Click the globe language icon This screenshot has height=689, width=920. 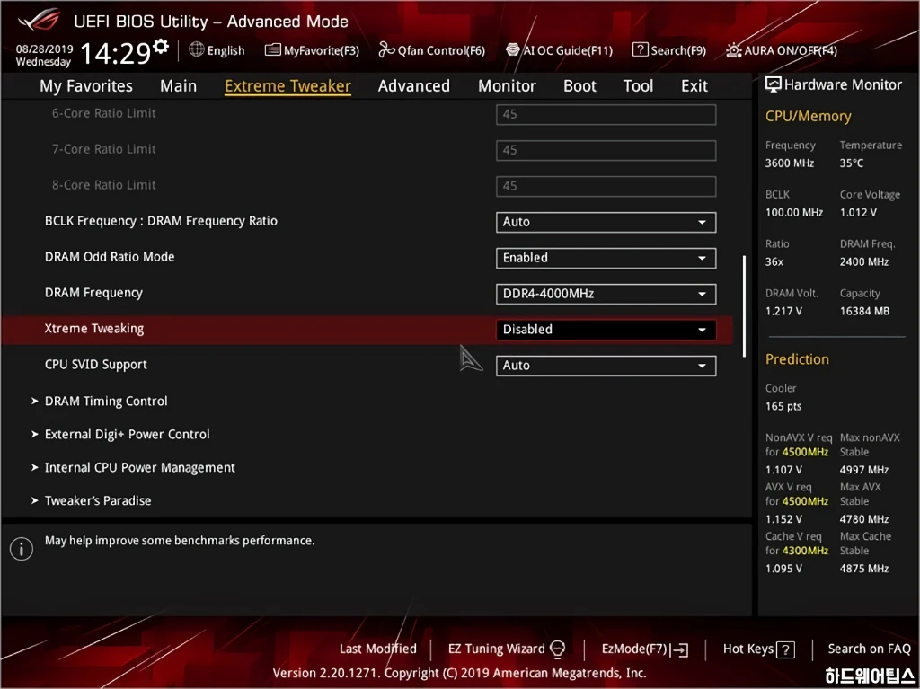point(197,49)
